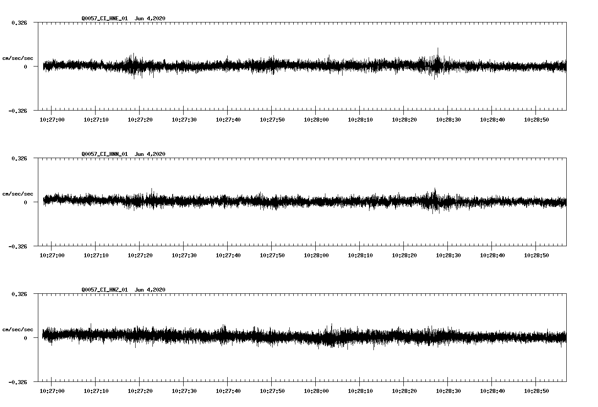Click the cm/sec/sec unit label on HNE plot

[x=18, y=58]
